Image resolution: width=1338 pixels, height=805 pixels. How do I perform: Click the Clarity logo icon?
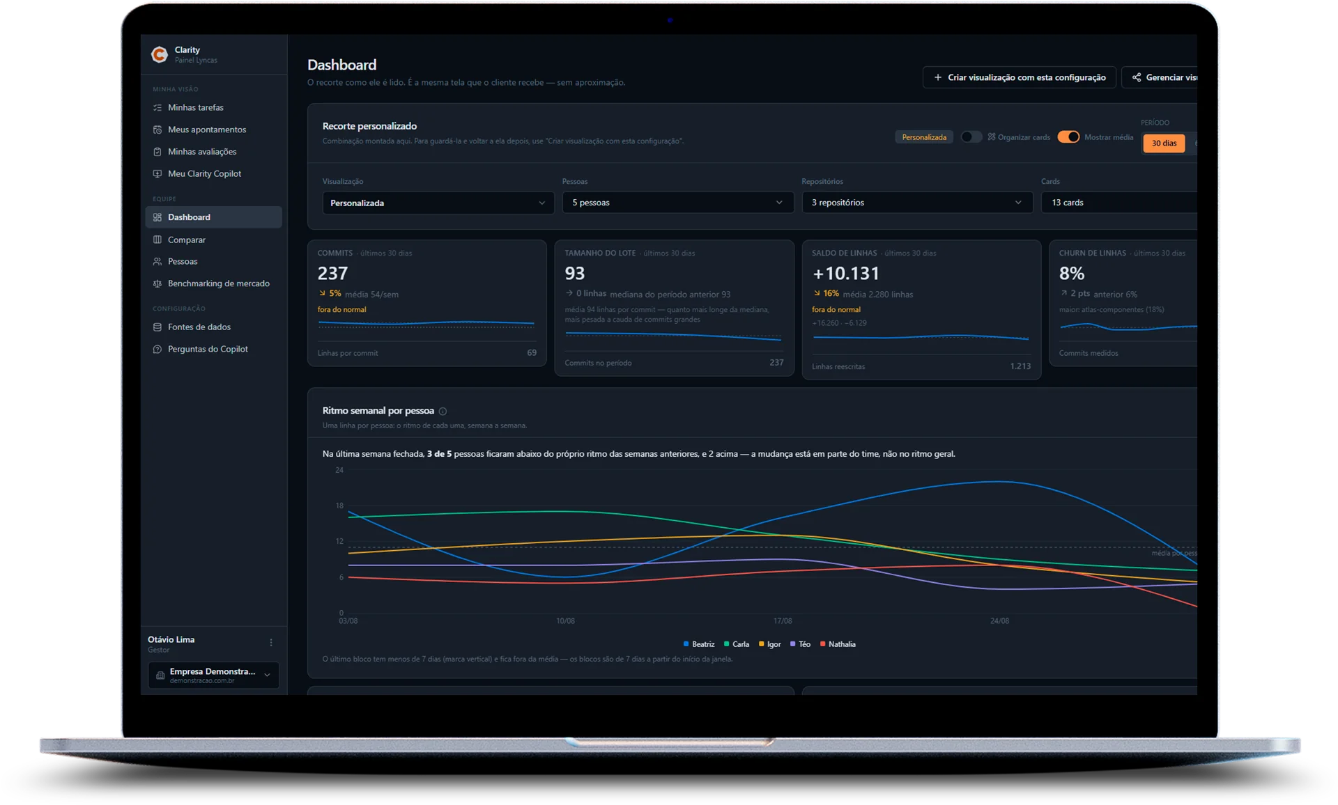click(160, 54)
